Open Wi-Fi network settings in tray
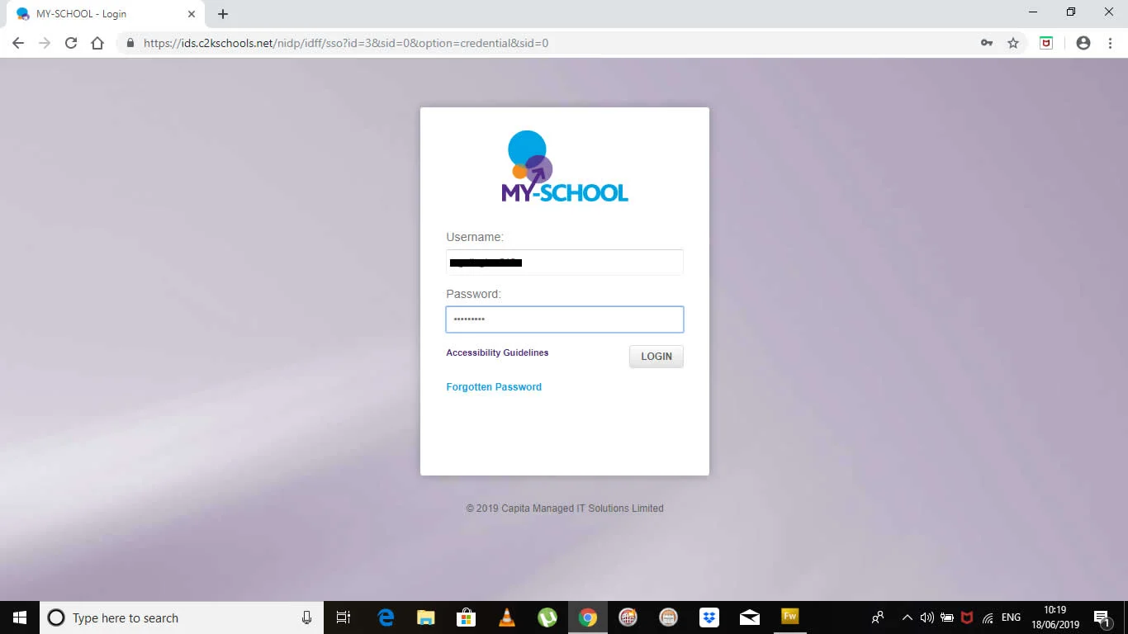Image resolution: width=1128 pixels, height=634 pixels. click(x=988, y=617)
